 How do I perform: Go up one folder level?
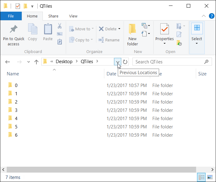pos(36,62)
